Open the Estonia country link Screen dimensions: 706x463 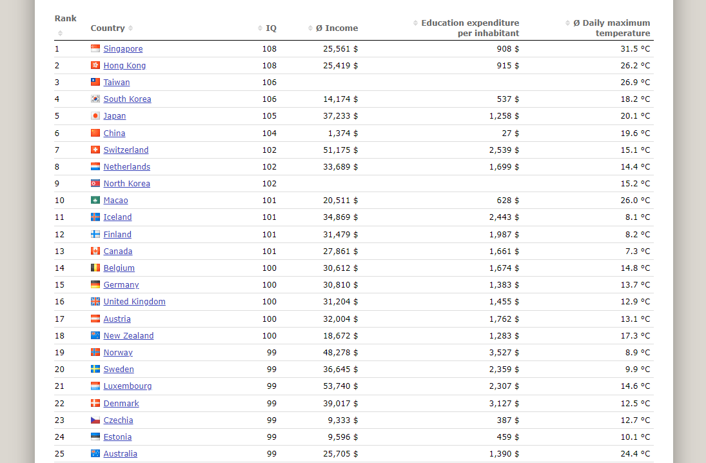pyautogui.click(x=117, y=437)
